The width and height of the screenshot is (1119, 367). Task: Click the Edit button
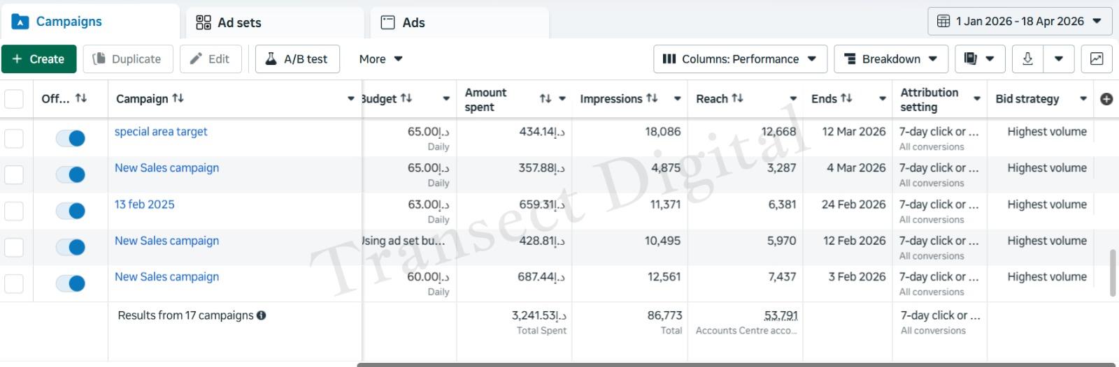click(211, 59)
